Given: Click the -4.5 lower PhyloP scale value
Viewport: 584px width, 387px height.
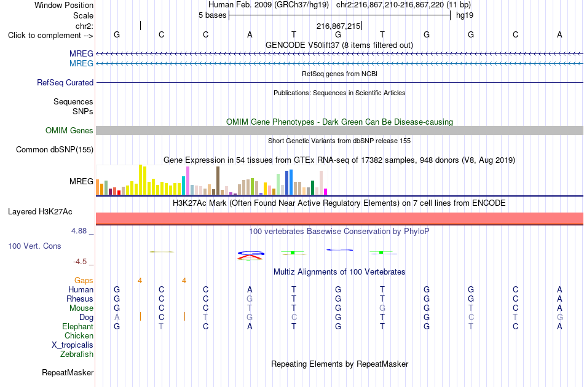Looking at the screenshot, I should point(80,262).
